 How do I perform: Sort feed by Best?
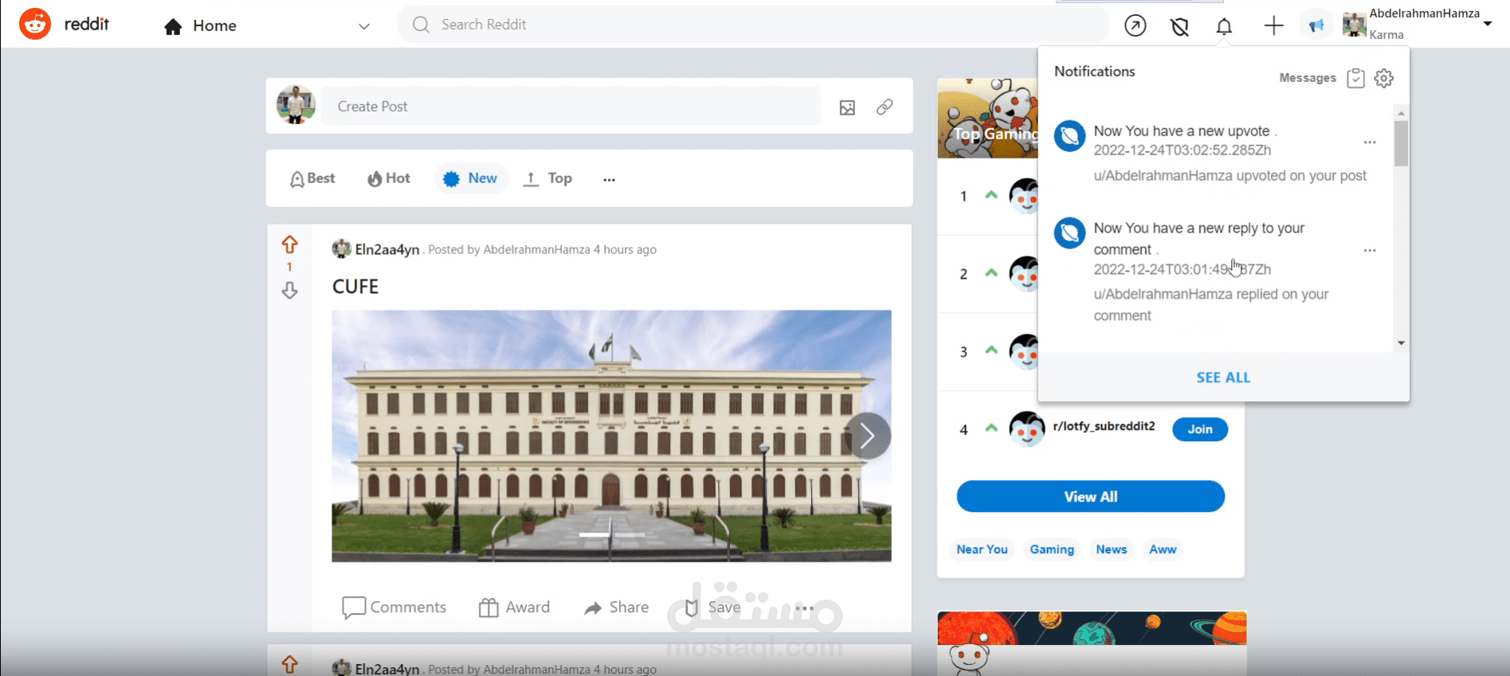click(x=312, y=178)
